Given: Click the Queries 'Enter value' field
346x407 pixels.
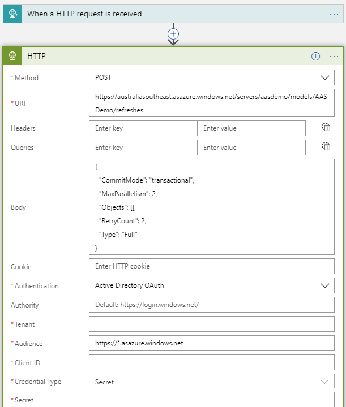Looking at the screenshot, I should [x=251, y=148].
